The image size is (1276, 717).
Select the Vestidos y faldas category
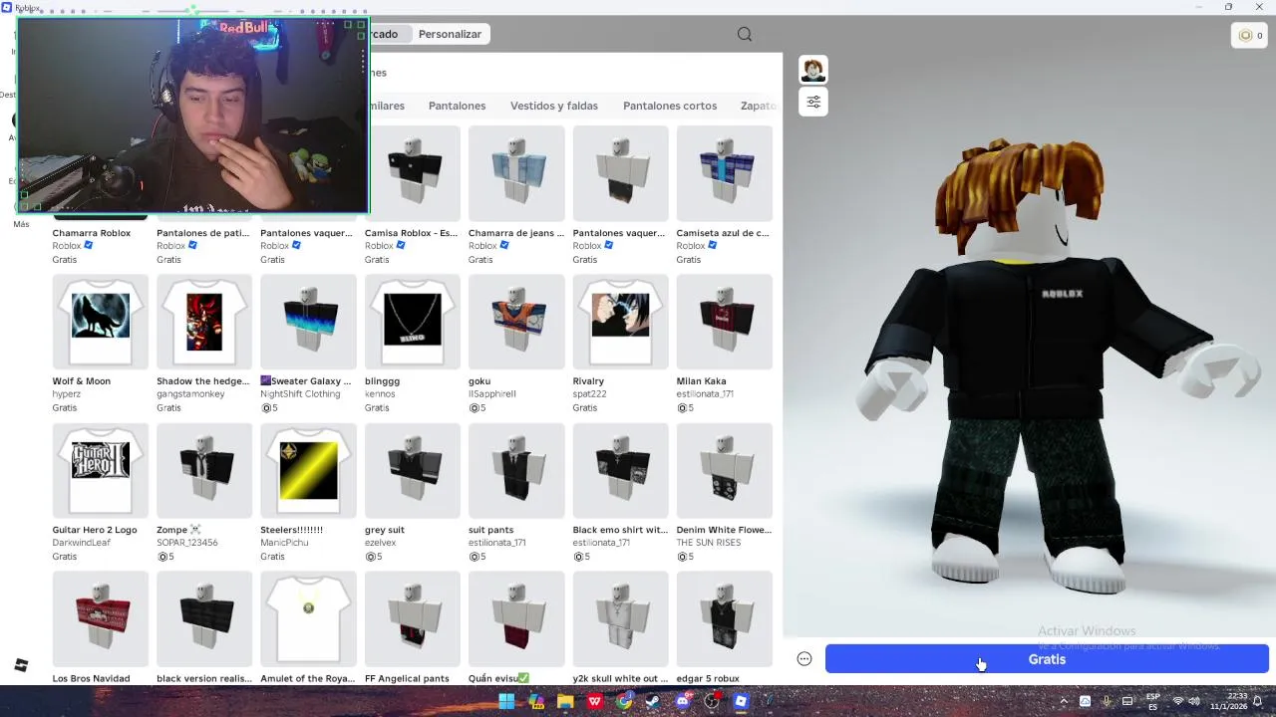click(x=554, y=106)
